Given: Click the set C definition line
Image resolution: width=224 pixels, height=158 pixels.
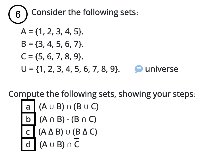Looking at the screenshot, I should coord(52,56).
